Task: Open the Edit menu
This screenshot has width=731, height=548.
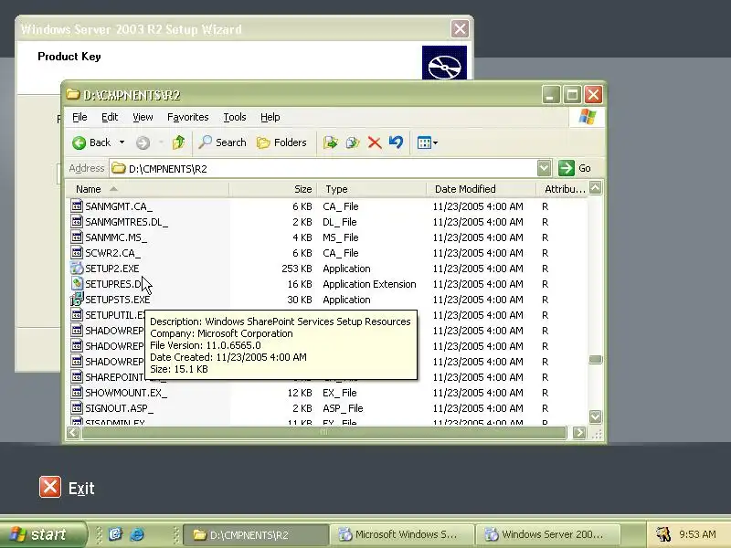Action: pos(110,117)
